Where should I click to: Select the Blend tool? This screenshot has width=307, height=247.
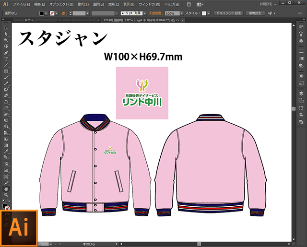point(6,157)
